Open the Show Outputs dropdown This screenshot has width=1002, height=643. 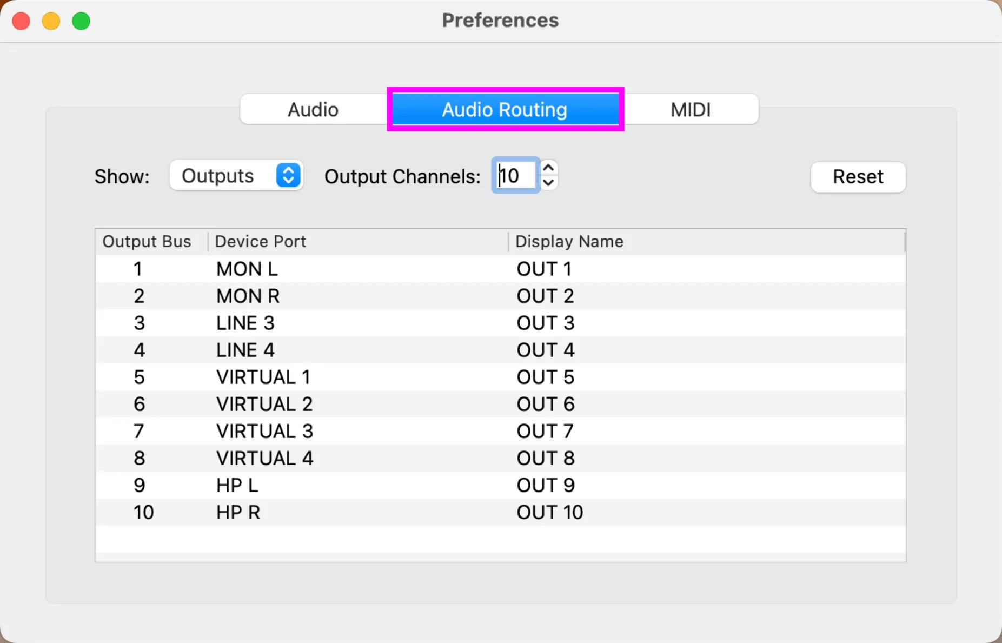point(236,176)
